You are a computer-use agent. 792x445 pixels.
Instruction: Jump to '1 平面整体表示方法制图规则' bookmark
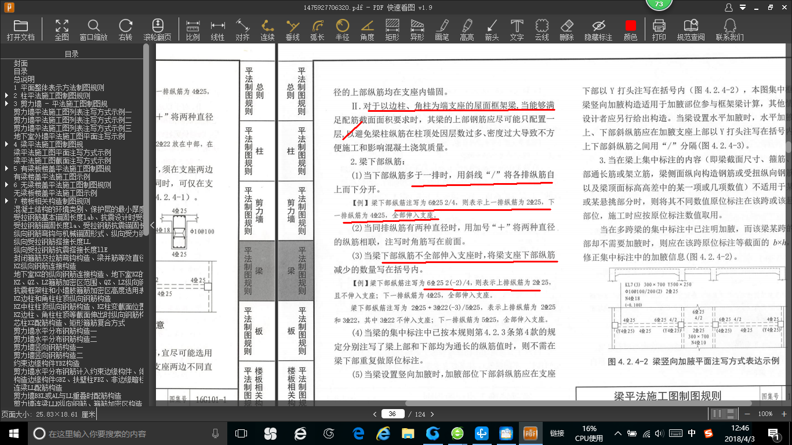59,88
